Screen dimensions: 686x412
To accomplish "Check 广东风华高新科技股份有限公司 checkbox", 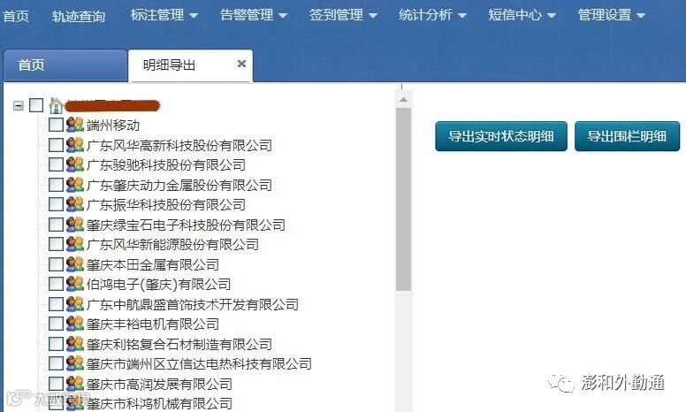I will coord(56,145).
